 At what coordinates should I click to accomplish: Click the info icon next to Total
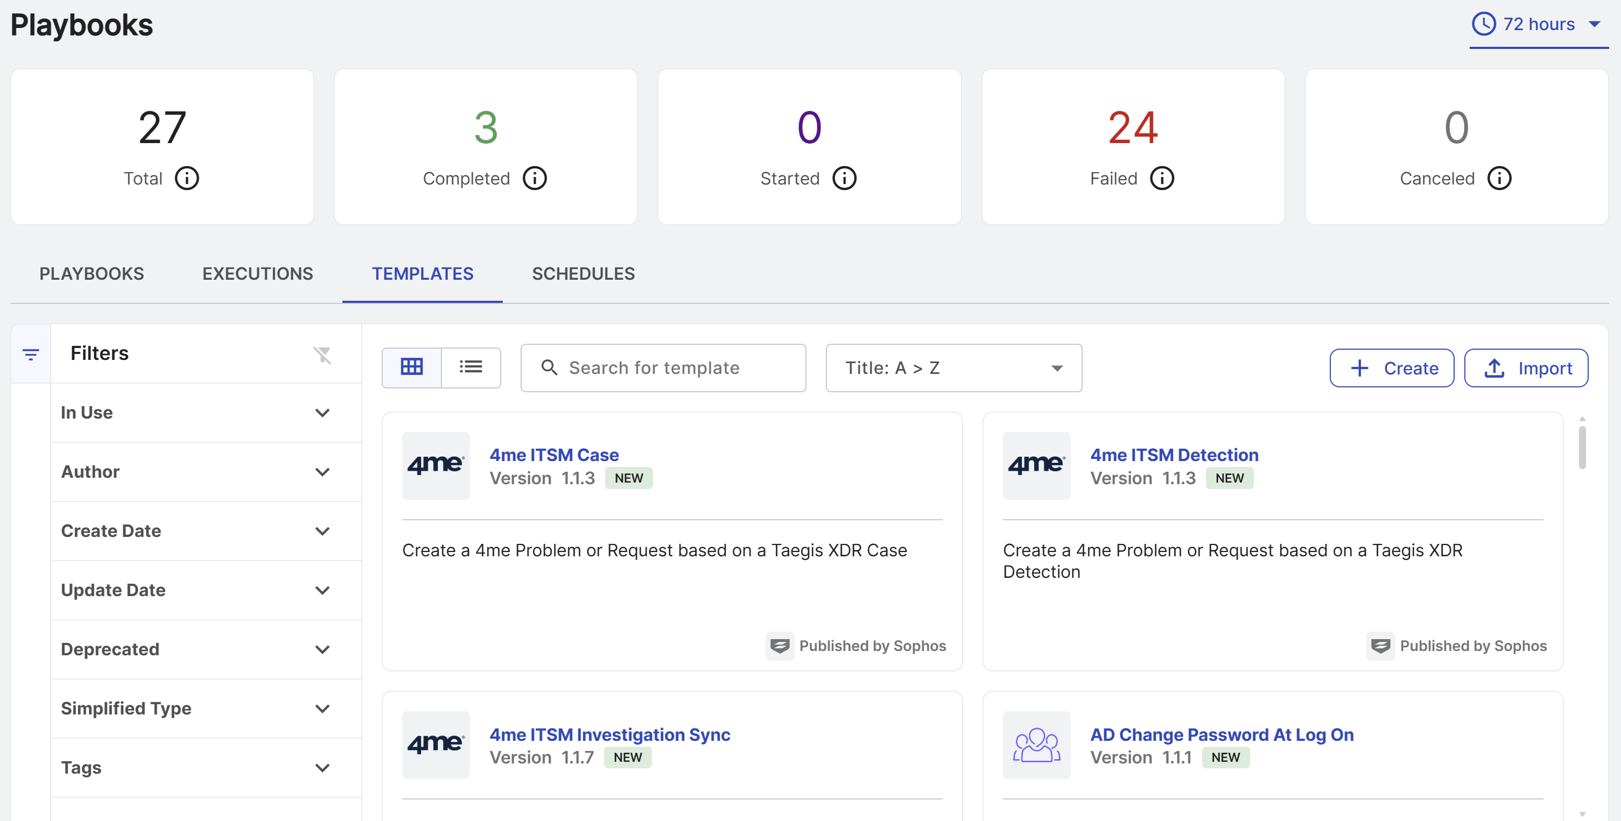(187, 179)
